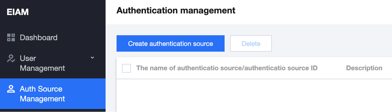This screenshot has height=112, width=392.
Task: Click the Auth Source Management person icon
Action: point(11,89)
